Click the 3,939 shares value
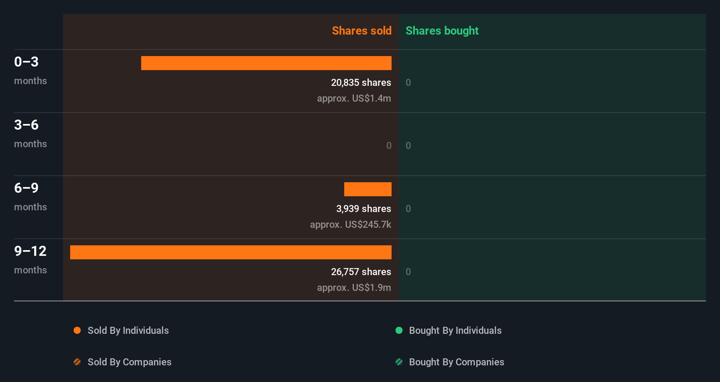This screenshot has height=382, width=720. [364, 209]
